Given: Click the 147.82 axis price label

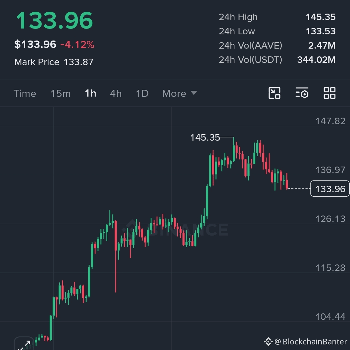Looking at the screenshot, I should click(330, 121).
